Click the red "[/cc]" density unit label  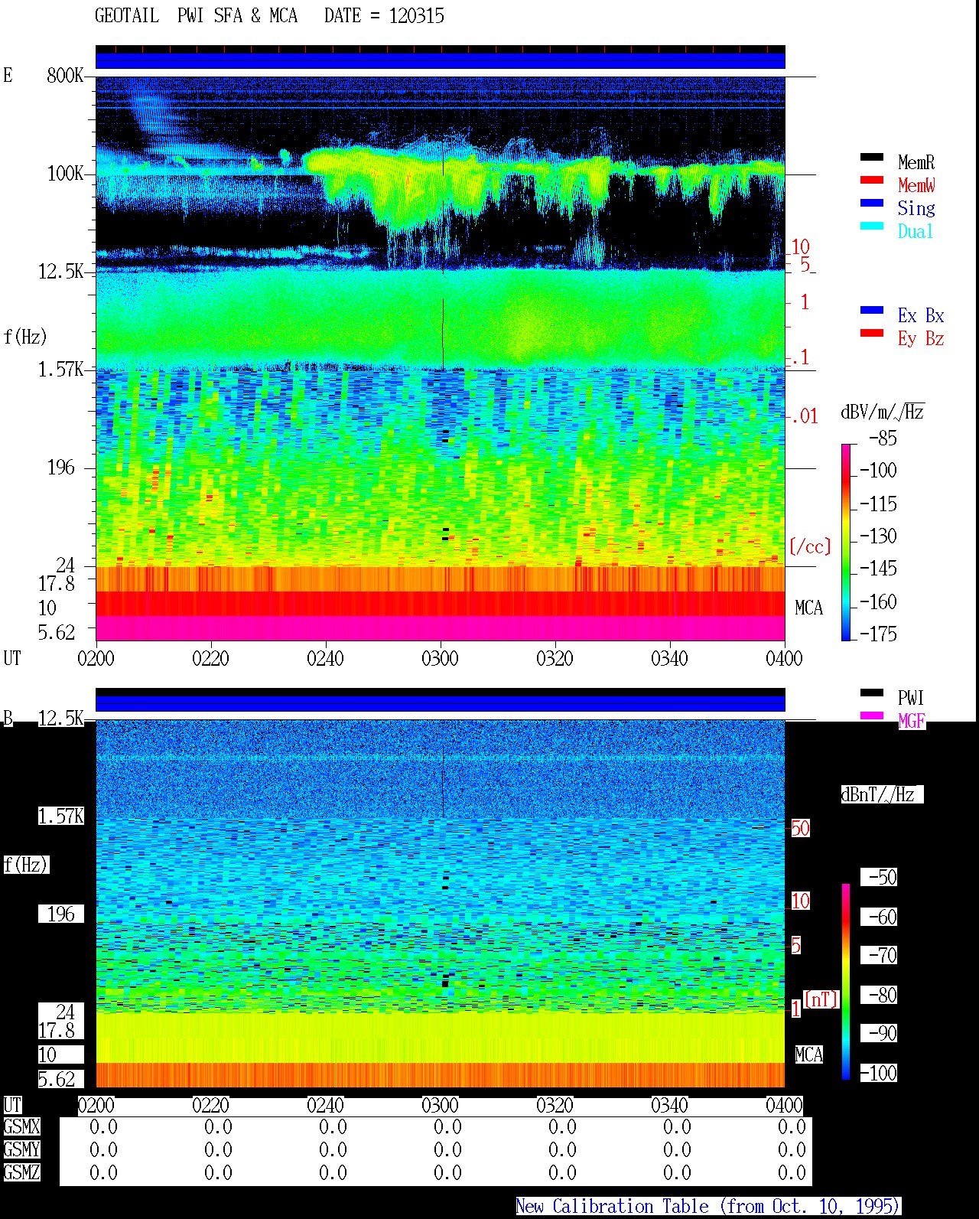click(810, 546)
